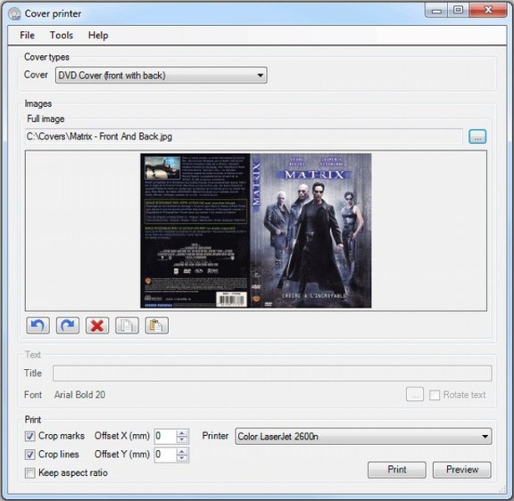514x501 pixels.
Task: Click the paste image icon
Action: 155,325
